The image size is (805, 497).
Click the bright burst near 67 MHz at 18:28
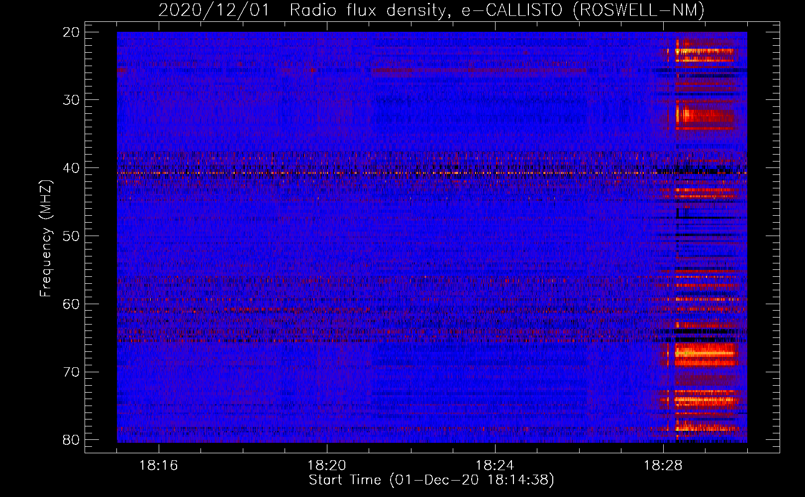704,354
